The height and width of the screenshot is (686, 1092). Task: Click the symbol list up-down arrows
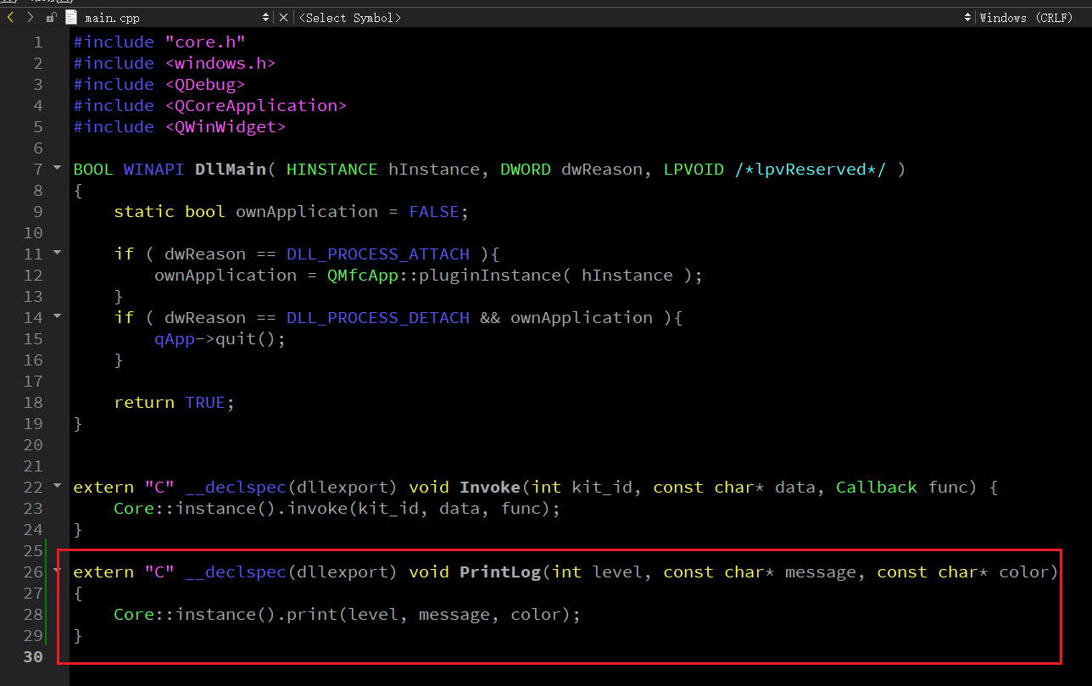(x=967, y=17)
